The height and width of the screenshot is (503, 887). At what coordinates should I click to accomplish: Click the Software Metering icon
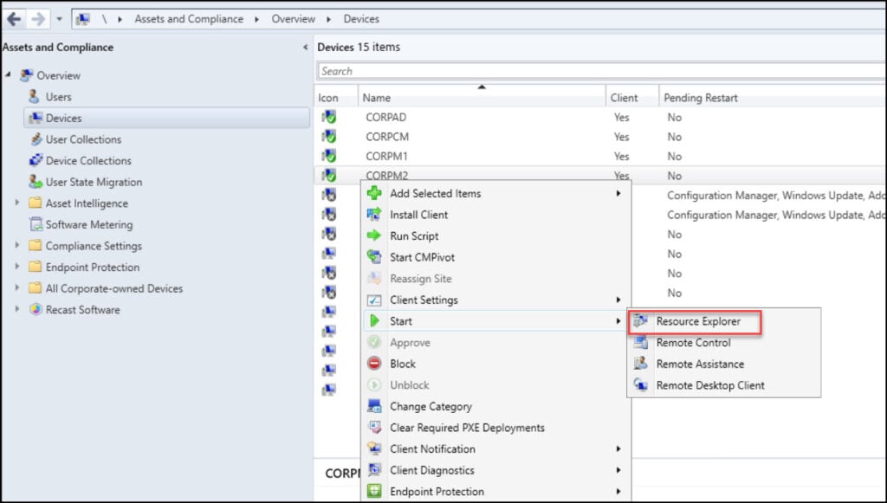36,224
